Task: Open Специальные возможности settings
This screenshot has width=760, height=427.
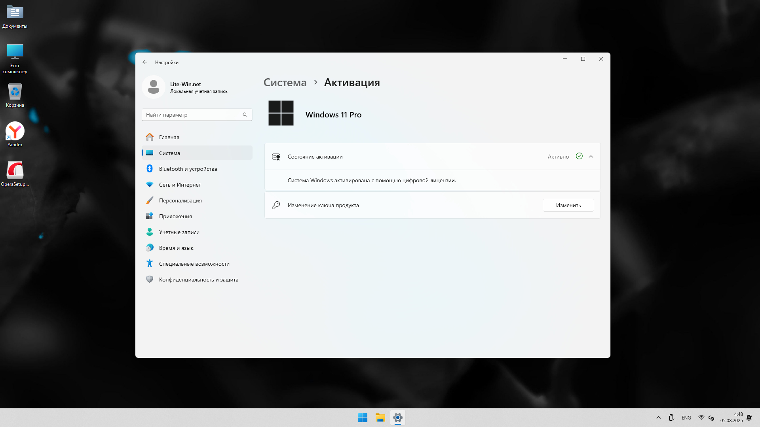Action: click(x=194, y=264)
